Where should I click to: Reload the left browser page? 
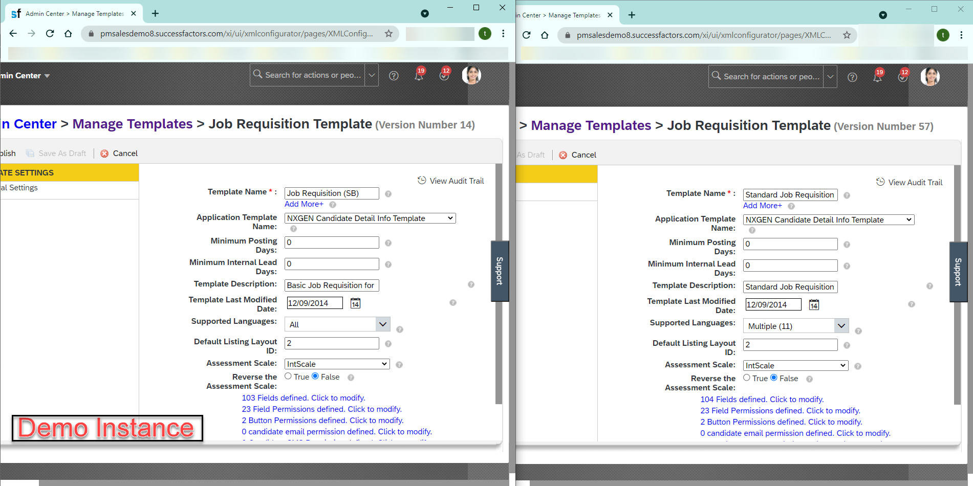pyautogui.click(x=50, y=34)
